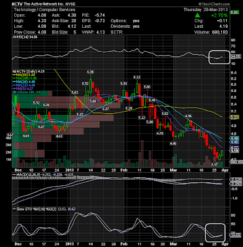Screen dimensions: 243x247
Task: Click the last green candlestick on the chart
Action: (x=222, y=153)
